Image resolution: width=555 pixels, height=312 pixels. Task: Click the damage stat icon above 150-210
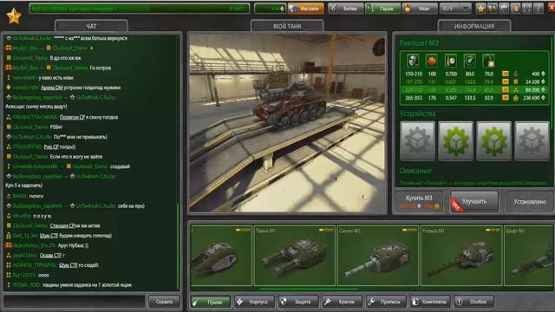point(413,61)
